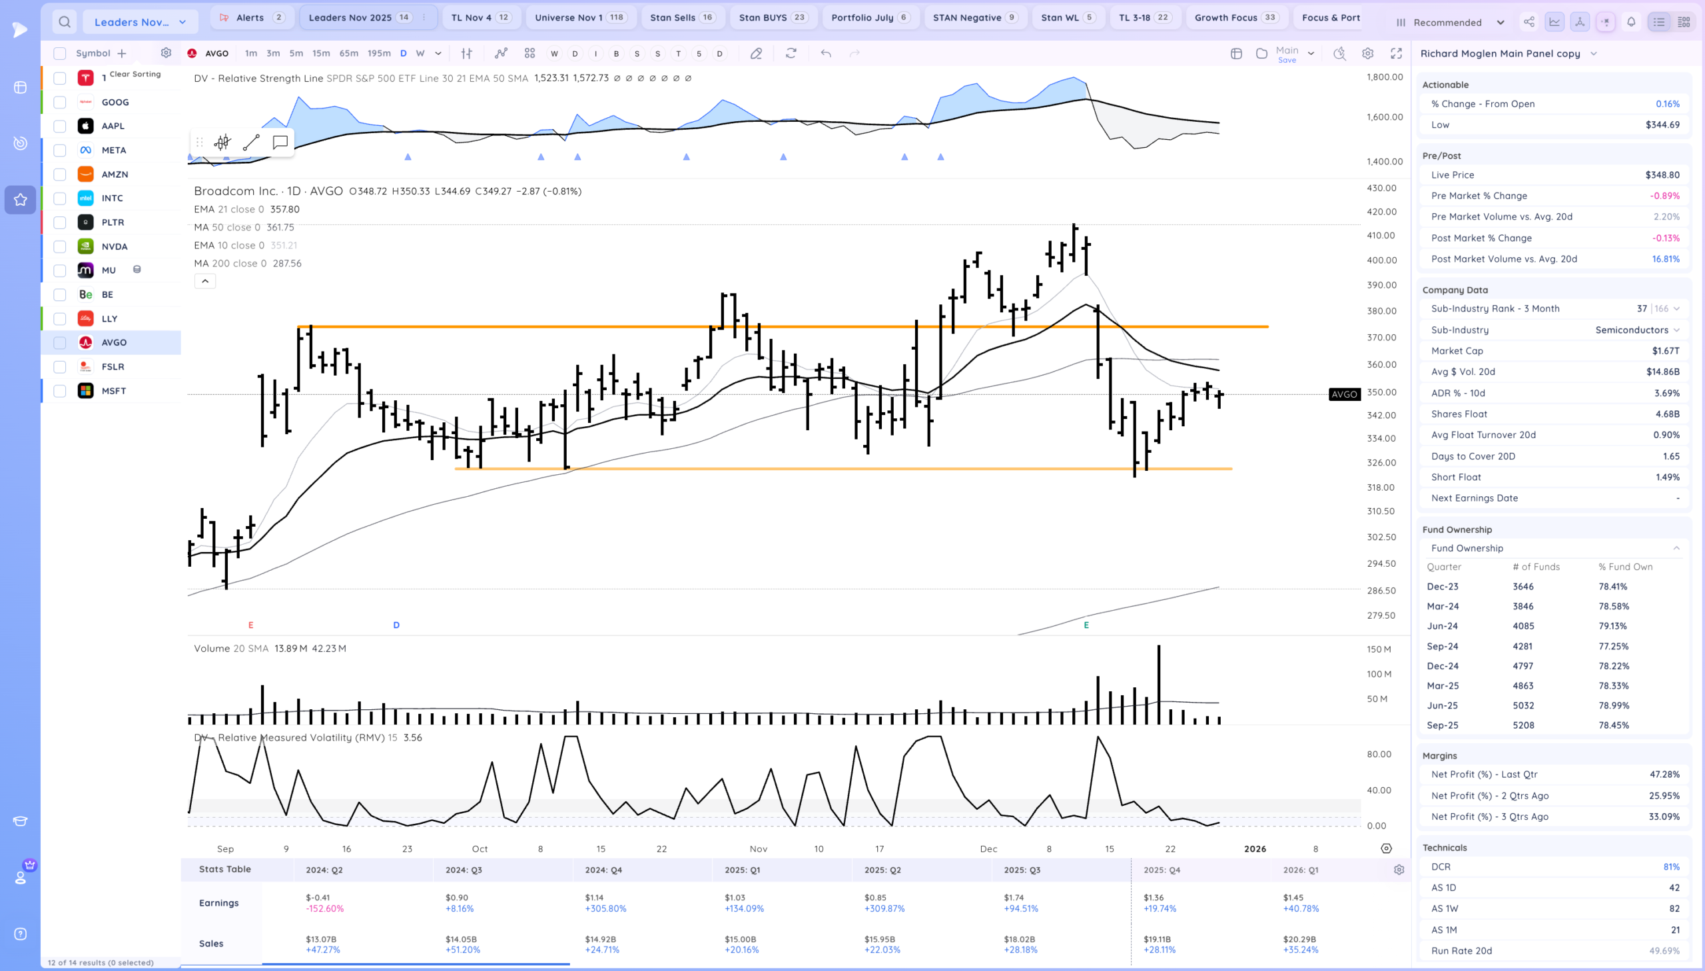Image resolution: width=1705 pixels, height=971 pixels.
Task: Enter fullscreen chart mode
Action: pos(1396,53)
